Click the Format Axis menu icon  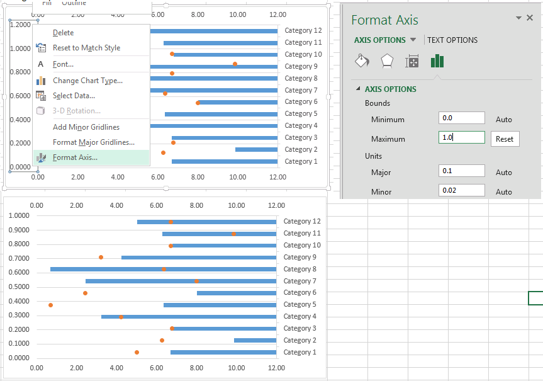click(41, 157)
